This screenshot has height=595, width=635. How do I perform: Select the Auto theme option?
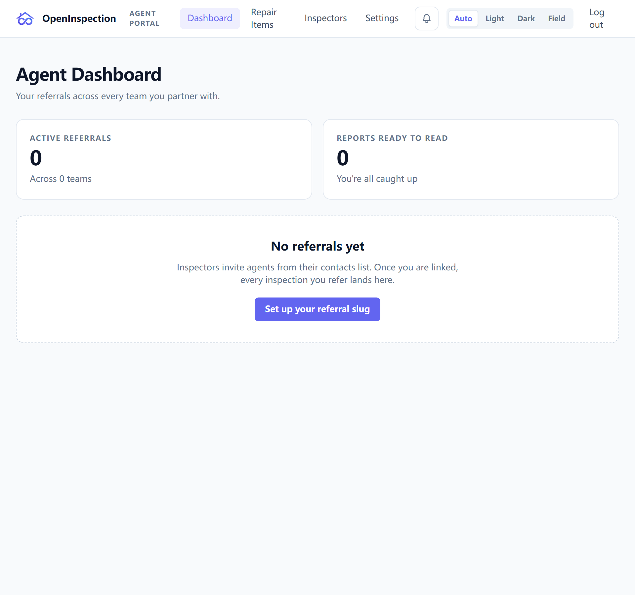coord(463,19)
